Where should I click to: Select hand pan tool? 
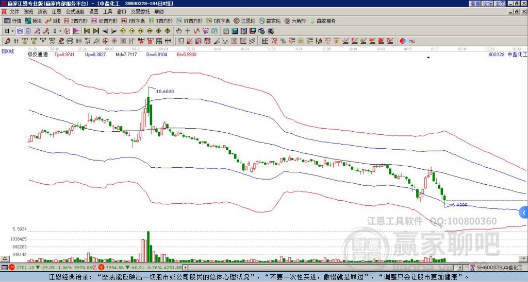click(x=178, y=31)
